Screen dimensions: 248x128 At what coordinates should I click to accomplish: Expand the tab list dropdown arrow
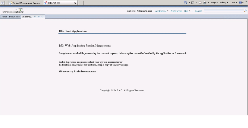[x=7, y=3]
